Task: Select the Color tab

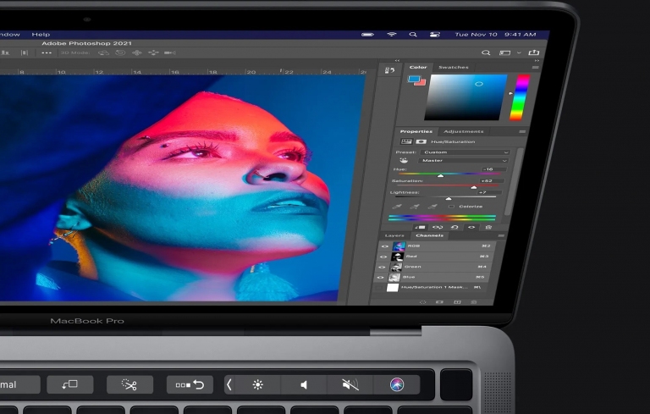Action: click(x=418, y=67)
